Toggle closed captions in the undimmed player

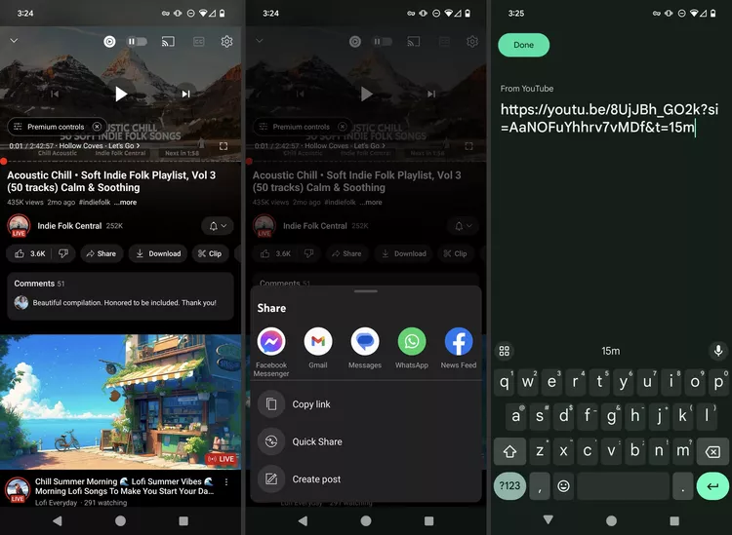(x=198, y=42)
